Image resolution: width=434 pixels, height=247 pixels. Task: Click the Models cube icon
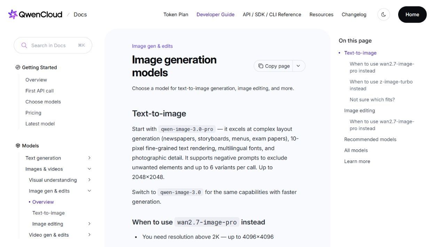[18, 146]
